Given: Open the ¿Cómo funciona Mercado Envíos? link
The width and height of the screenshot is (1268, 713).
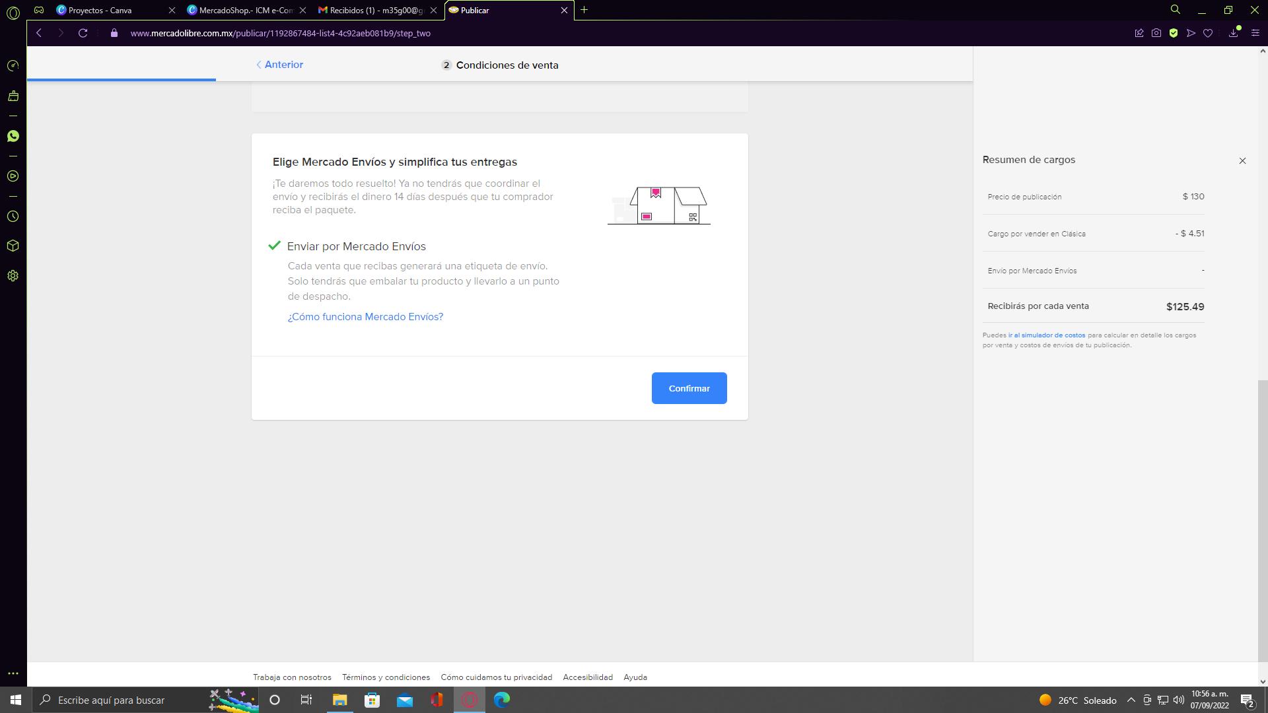Looking at the screenshot, I should coord(365,317).
